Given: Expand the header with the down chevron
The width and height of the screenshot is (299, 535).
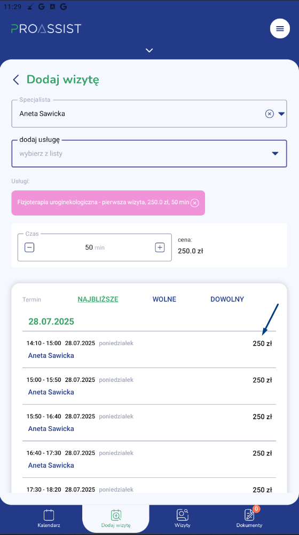Looking at the screenshot, I should point(149,50).
